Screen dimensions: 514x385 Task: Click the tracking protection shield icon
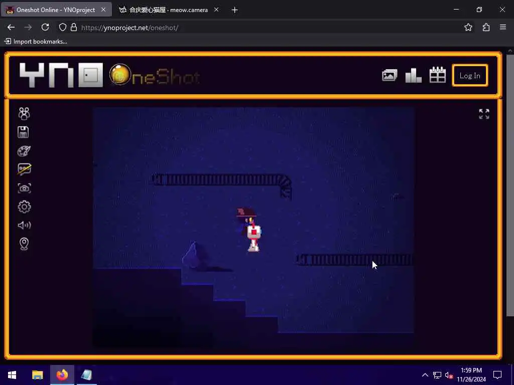tap(63, 28)
